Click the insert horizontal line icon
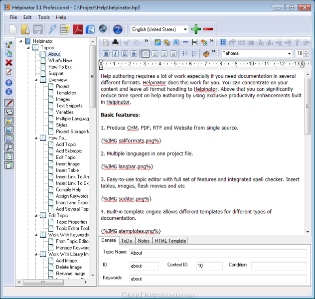 [x=185, y=42]
